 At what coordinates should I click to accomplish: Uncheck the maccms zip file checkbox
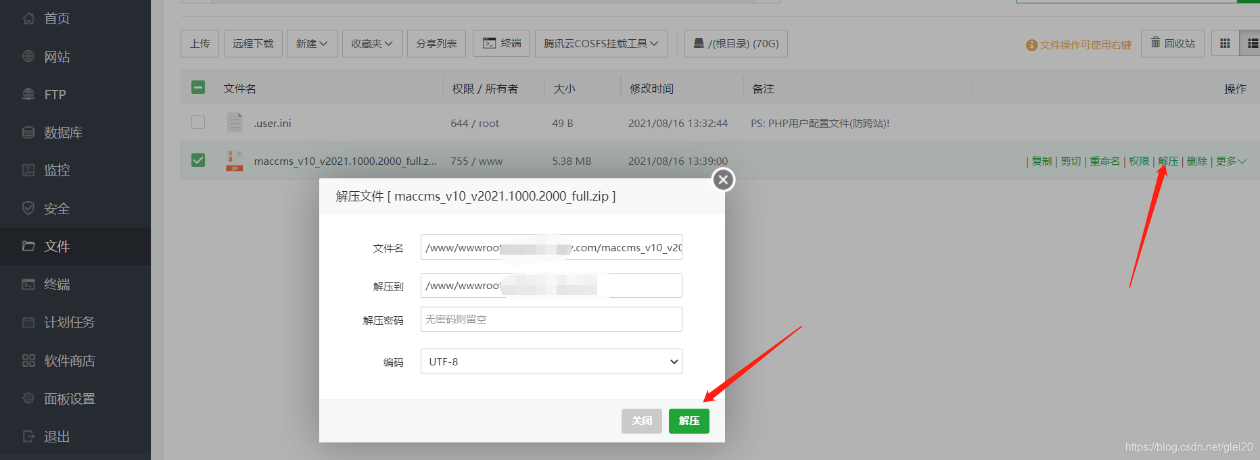coord(198,160)
